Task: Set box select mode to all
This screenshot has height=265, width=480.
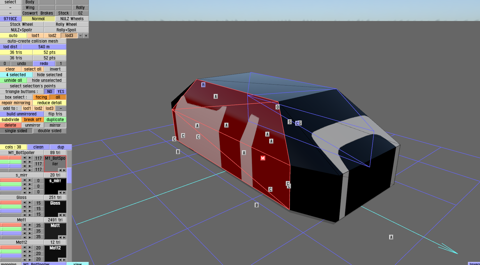Action: click(58, 97)
